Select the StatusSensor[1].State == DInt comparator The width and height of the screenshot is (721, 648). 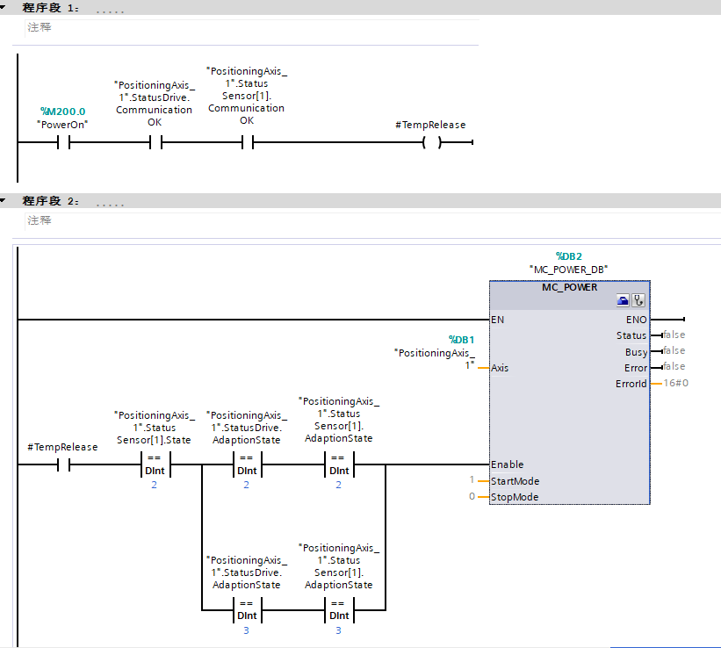[155, 464]
